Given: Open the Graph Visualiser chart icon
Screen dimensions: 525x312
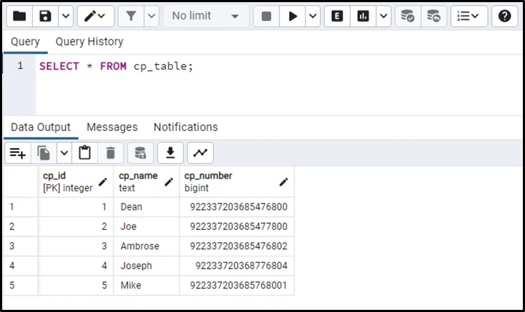Looking at the screenshot, I should (x=200, y=153).
